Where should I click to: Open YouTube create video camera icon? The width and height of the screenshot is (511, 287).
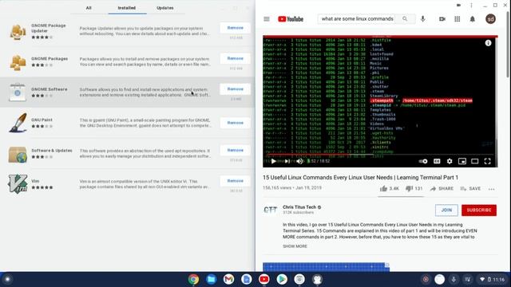click(x=442, y=19)
